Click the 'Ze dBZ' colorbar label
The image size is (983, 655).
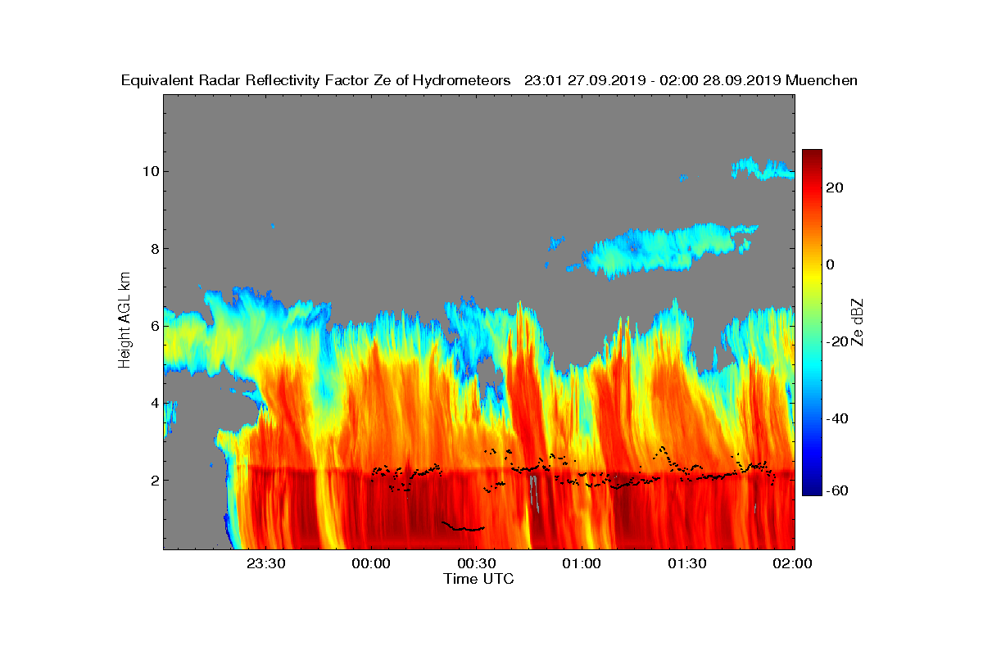(858, 322)
